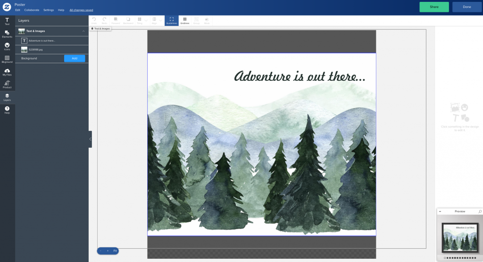This screenshot has height=262, width=483.
Task: Minimize the Preview panel
Action: tap(440, 211)
